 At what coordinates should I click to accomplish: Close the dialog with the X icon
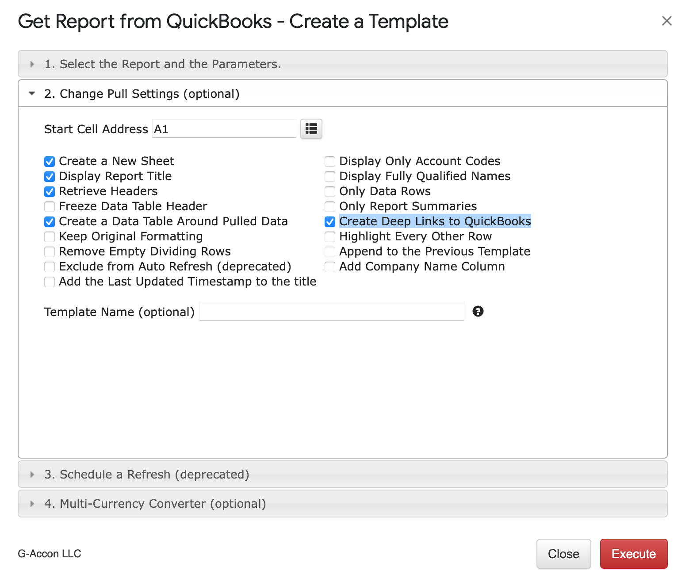pos(666,21)
